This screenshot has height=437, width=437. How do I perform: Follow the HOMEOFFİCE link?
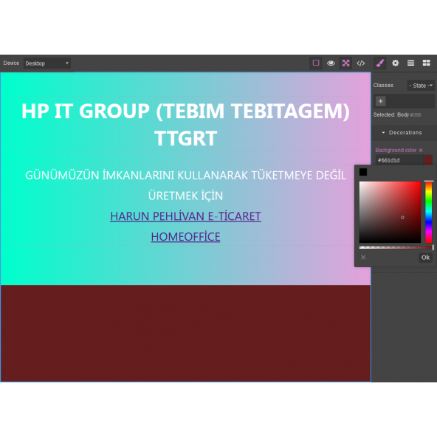coord(185,237)
